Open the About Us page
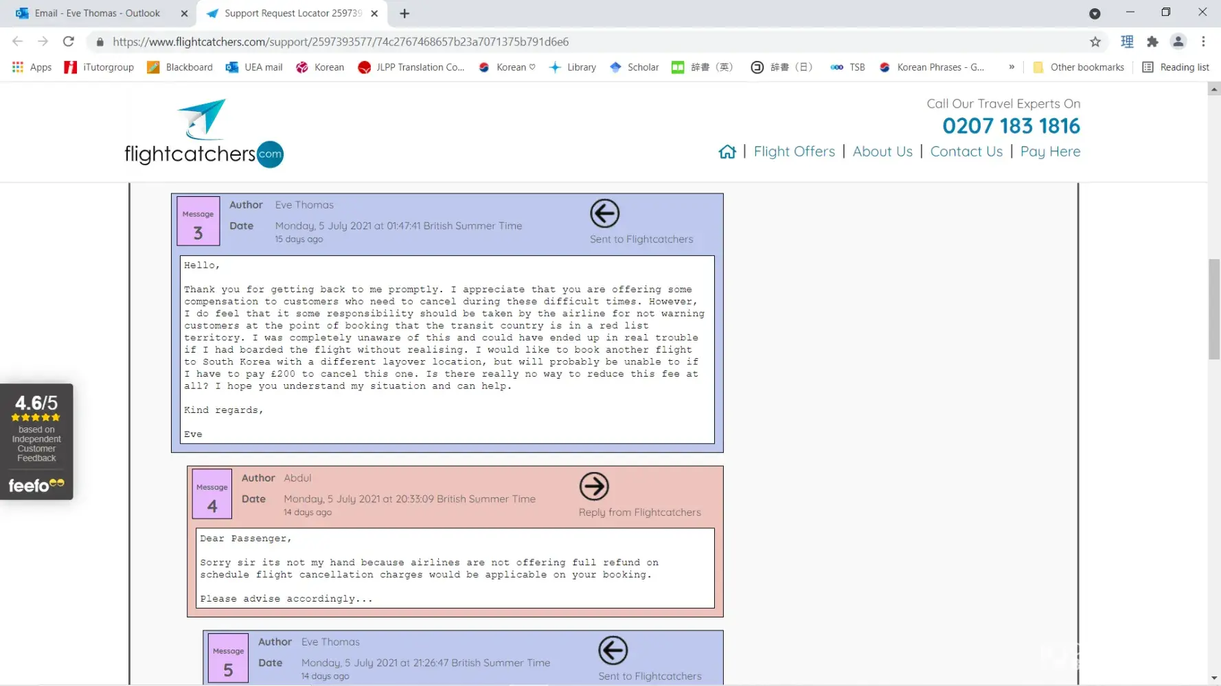The height and width of the screenshot is (686, 1221). click(x=882, y=152)
